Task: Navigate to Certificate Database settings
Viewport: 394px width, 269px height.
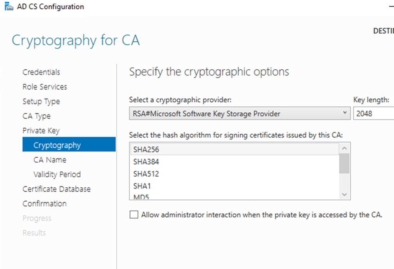Action: click(x=57, y=189)
